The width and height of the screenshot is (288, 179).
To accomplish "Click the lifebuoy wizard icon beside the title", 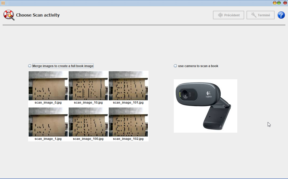I will pos(9,15).
